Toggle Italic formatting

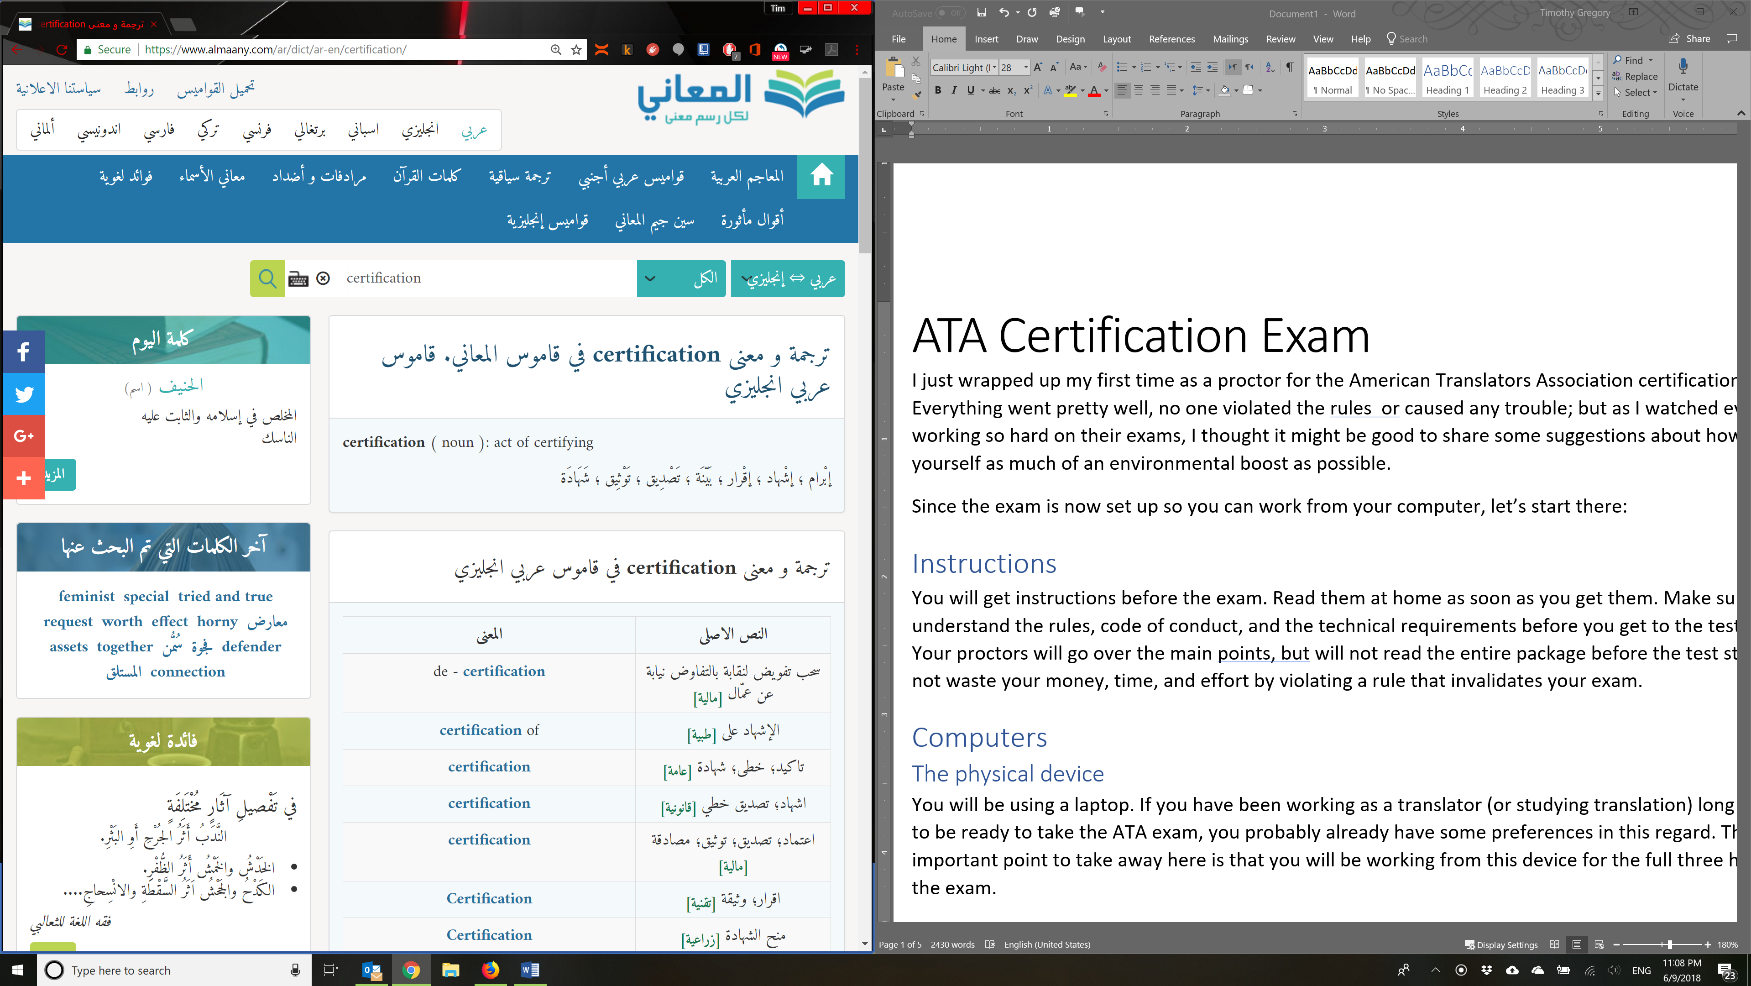954,89
